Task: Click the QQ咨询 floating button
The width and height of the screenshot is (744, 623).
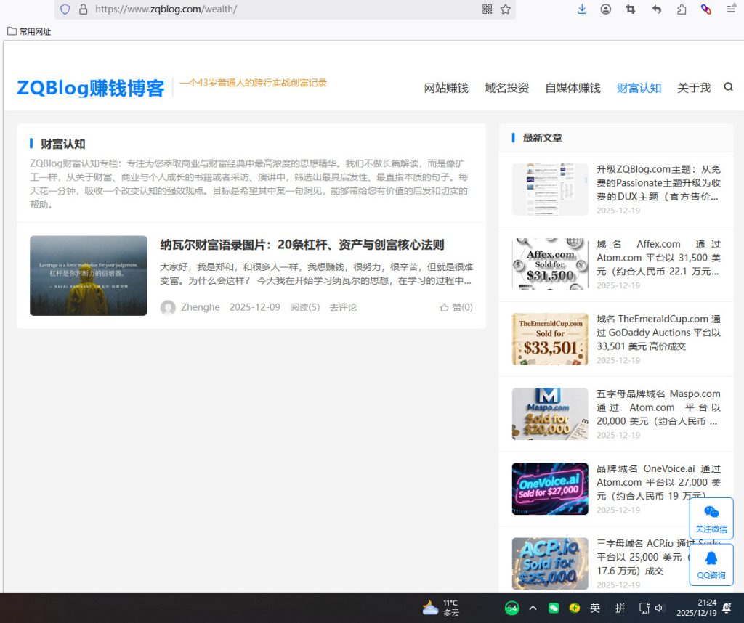Action: [711, 565]
